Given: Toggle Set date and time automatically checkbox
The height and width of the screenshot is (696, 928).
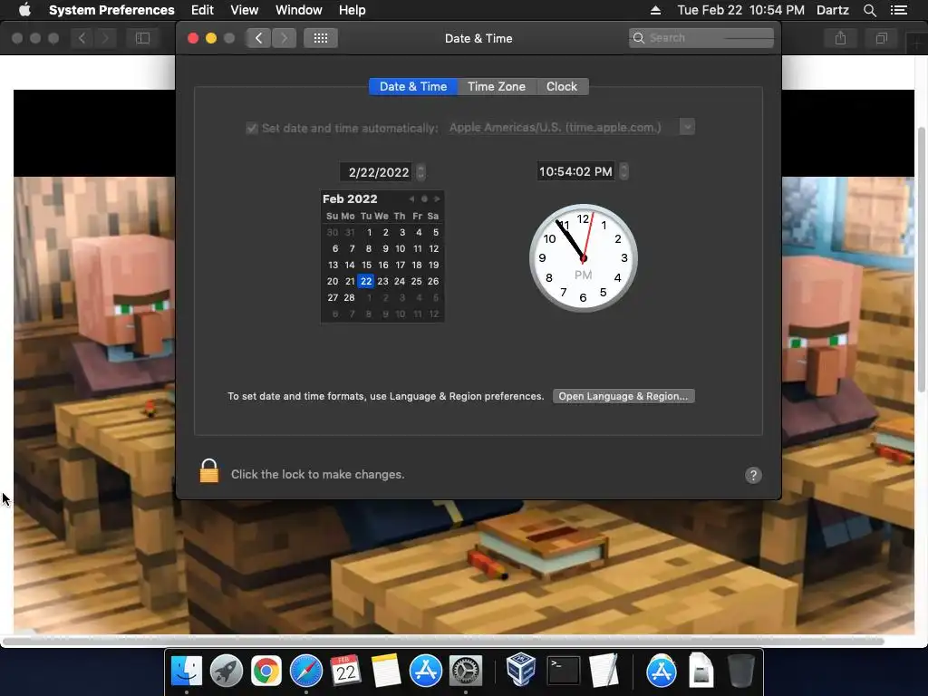Looking at the screenshot, I should pos(252,128).
